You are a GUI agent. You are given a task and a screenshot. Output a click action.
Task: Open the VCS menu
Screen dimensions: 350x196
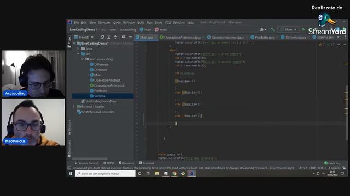pos(168,22)
